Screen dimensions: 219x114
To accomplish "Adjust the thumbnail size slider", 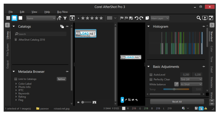I will pyautogui.click(x=86, y=102).
